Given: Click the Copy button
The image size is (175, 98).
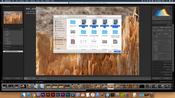Looking at the screenshot, I should (x=7, y=78).
